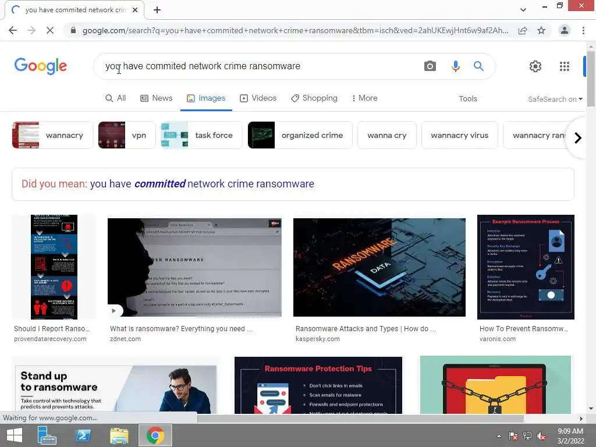This screenshot has height=447, width=596.
Task: Click the blue magnifier search button
Action: tap(478, 66)
